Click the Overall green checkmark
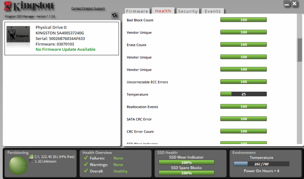This screenshot has height=179, width=304. [x=86, y=171]
